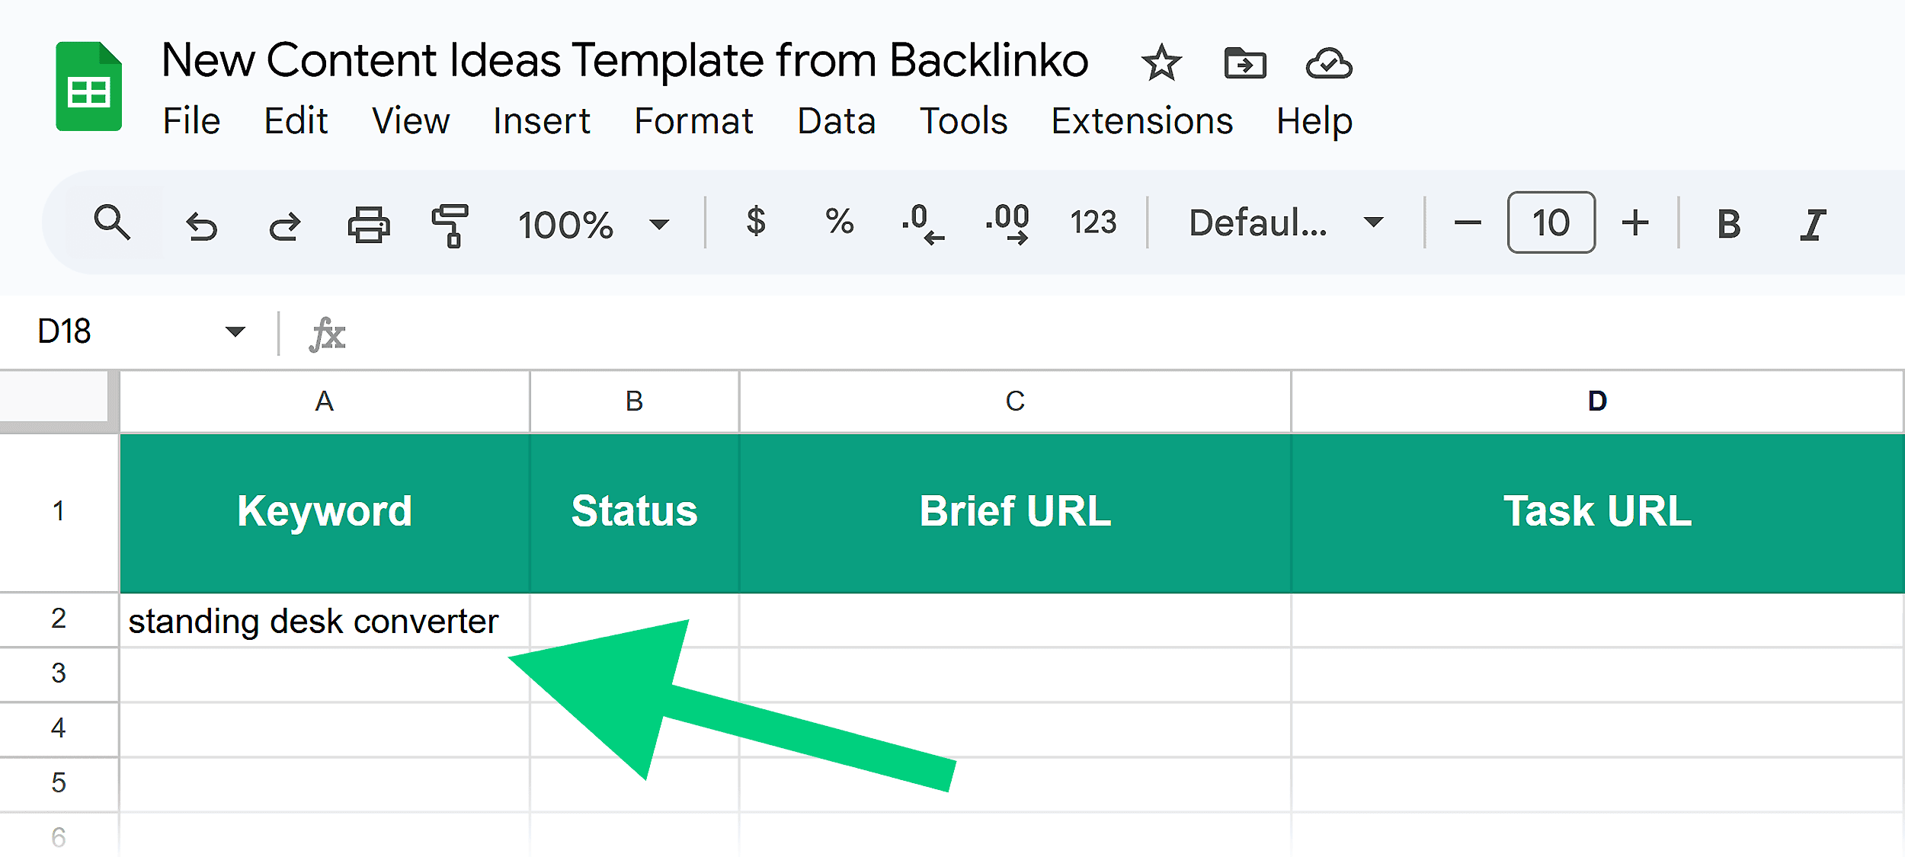Click the decrease decimal places icon
Screen dimensions: 1905x857
(x=922, y=223)
